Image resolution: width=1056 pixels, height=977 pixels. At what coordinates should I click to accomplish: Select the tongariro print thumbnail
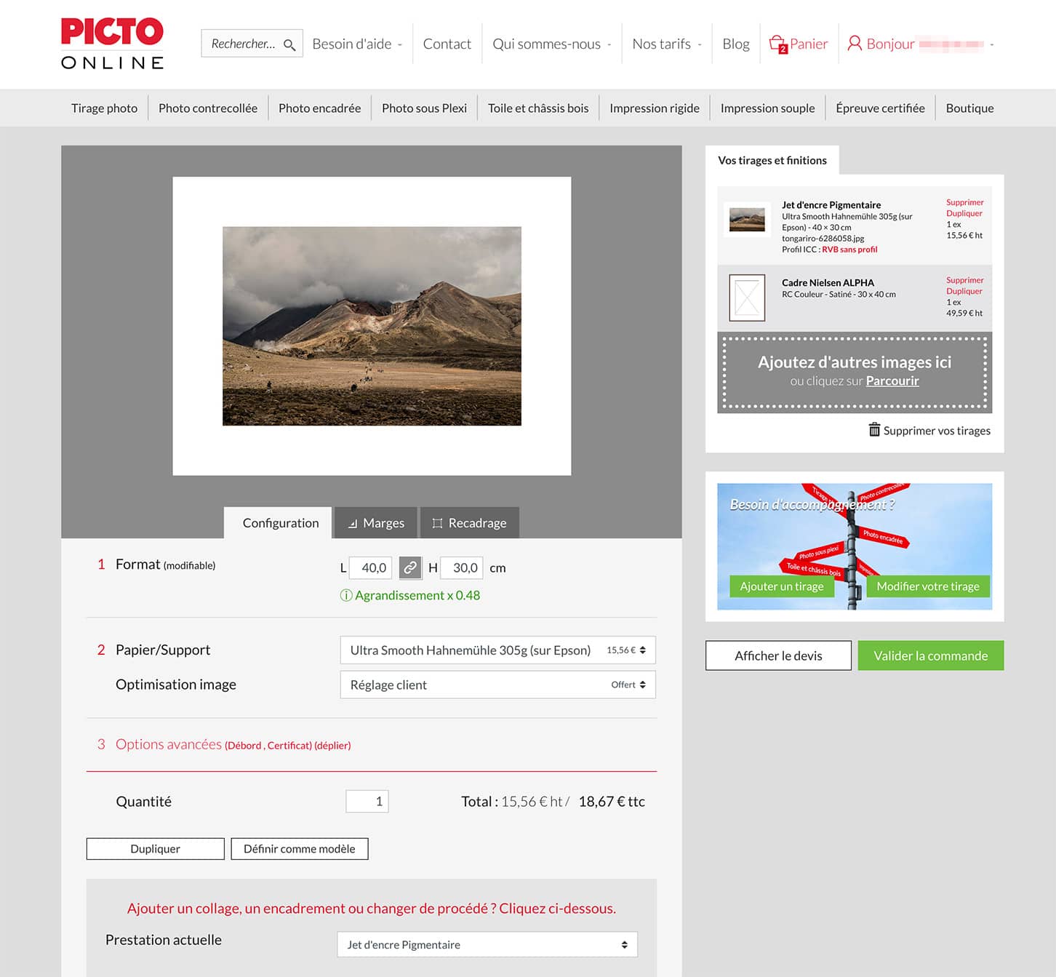(747, 220)
